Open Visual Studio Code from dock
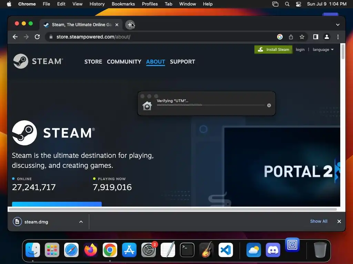 click(225, 250)
